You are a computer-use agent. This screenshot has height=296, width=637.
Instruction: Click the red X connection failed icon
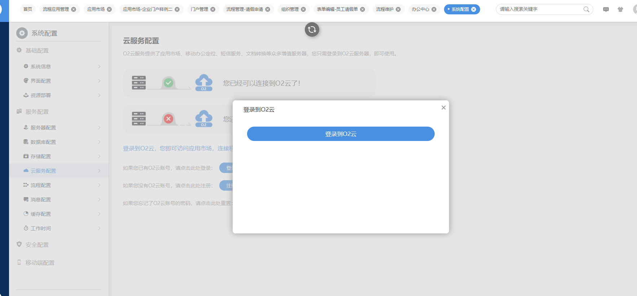168,119
